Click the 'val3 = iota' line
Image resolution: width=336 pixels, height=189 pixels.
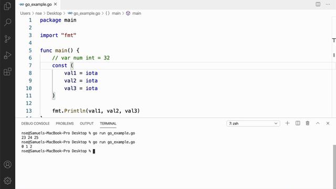[x=81, y=88]
